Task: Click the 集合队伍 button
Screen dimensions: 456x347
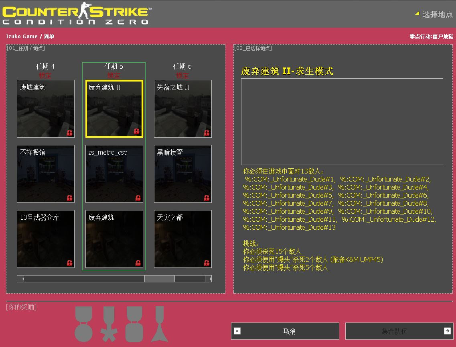Action: click(x=399, y=331)
